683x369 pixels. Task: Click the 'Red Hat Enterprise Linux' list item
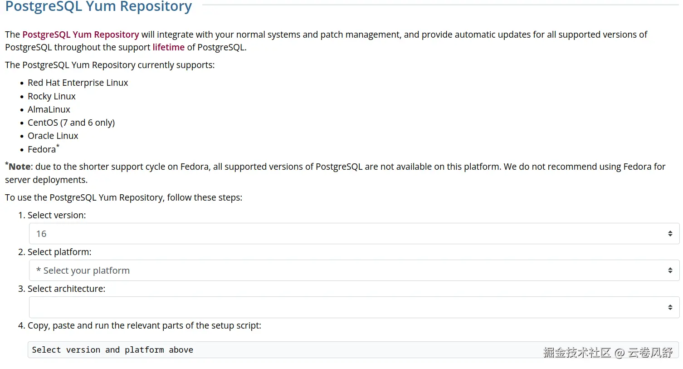[x=78, y=83]
